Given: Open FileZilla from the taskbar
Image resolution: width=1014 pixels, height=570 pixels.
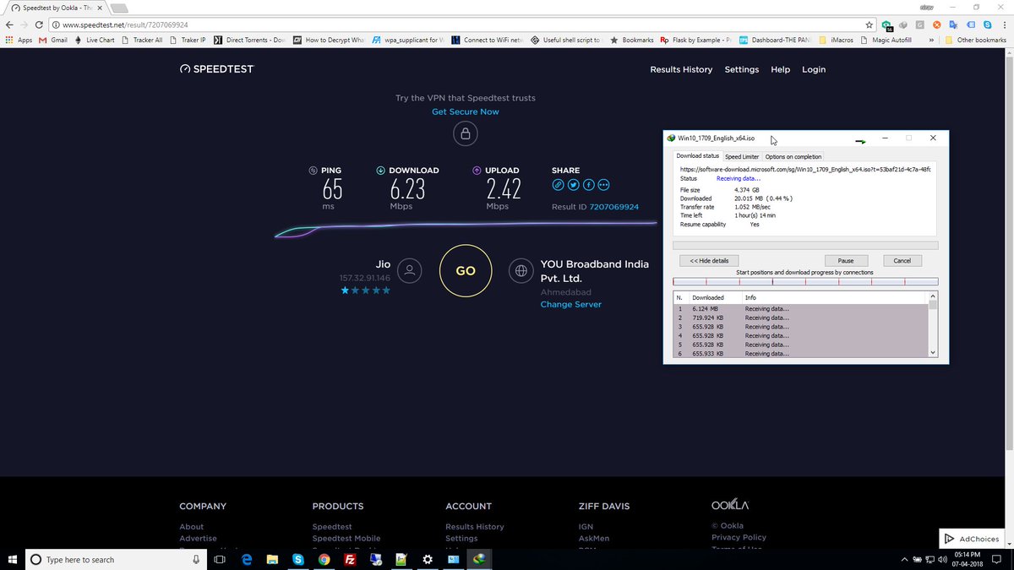Looking at the screenshot, I should [350, 559].
